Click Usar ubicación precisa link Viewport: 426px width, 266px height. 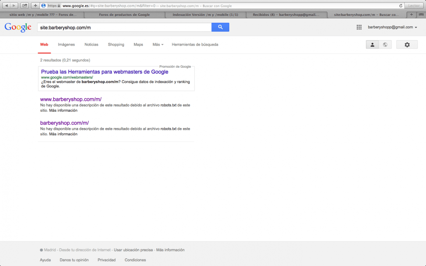click(133, 250)
